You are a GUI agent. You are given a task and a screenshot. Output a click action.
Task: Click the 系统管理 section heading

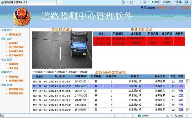coord(7,30)
